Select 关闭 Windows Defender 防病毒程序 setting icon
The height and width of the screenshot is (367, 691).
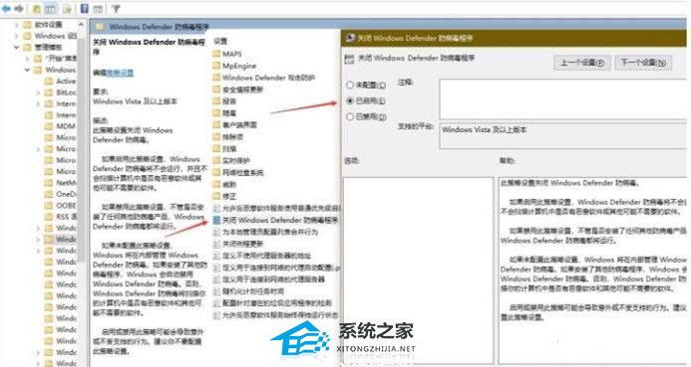[216, 220]
